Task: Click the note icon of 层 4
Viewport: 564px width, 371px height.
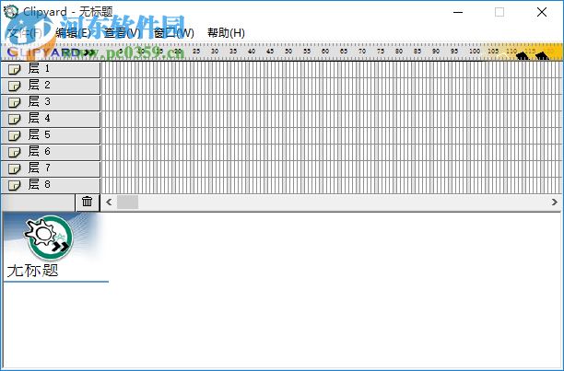Action: coord(15,120)
